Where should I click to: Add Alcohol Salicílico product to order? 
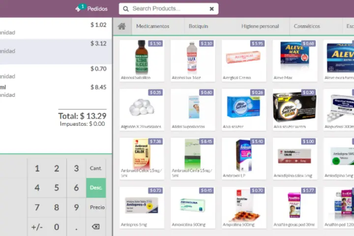pyautogui.click(x=142, y=60)
